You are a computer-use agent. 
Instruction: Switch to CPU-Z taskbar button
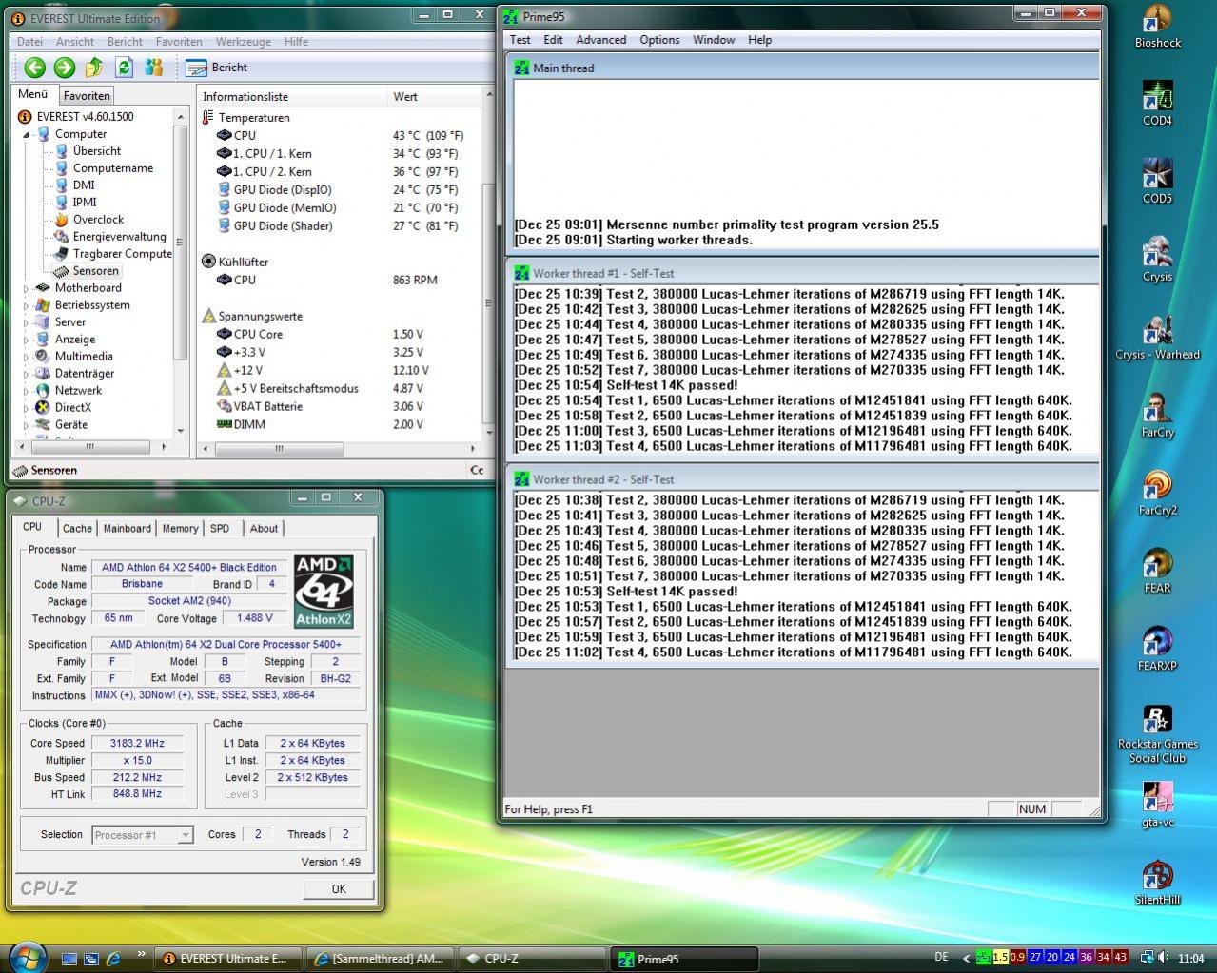point(532,959)
